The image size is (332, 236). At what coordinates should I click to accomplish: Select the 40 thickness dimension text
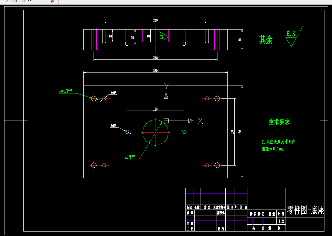pos(240,40)
